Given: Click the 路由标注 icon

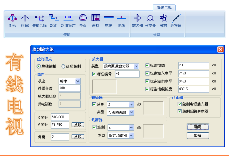Looking at the screenshot, I should tap(68, 21).
